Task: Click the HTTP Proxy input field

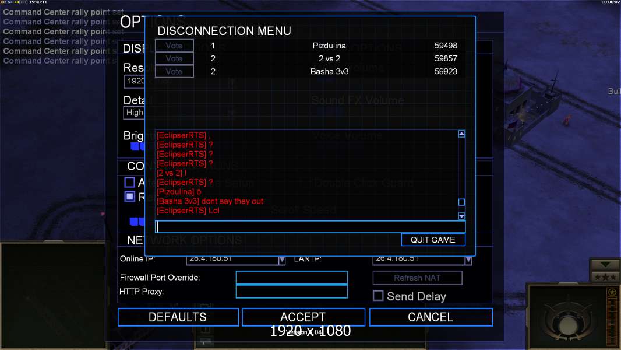Action: 291,291
